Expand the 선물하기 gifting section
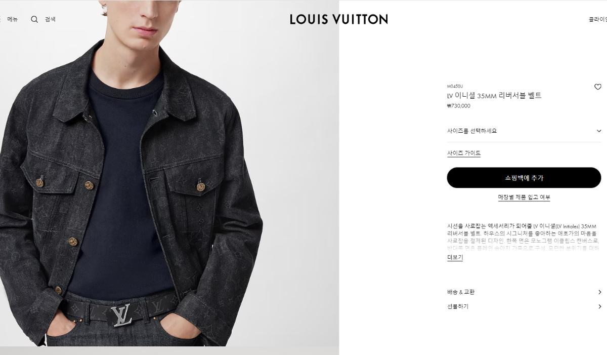 [524, 306]
